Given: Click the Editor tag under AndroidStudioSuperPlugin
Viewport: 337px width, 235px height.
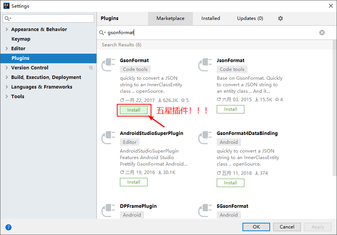Looking at the screenshot, I should (x=129, y=142).
